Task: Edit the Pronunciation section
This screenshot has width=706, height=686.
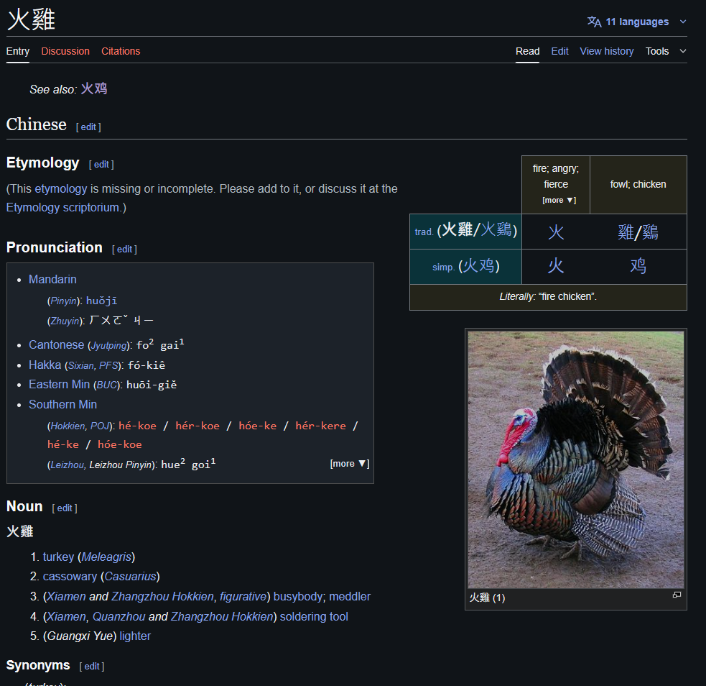Action: point(125,250)
